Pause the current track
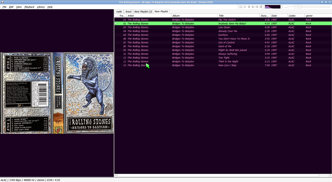This screenshot has height=182, width=332. point(249,7)
